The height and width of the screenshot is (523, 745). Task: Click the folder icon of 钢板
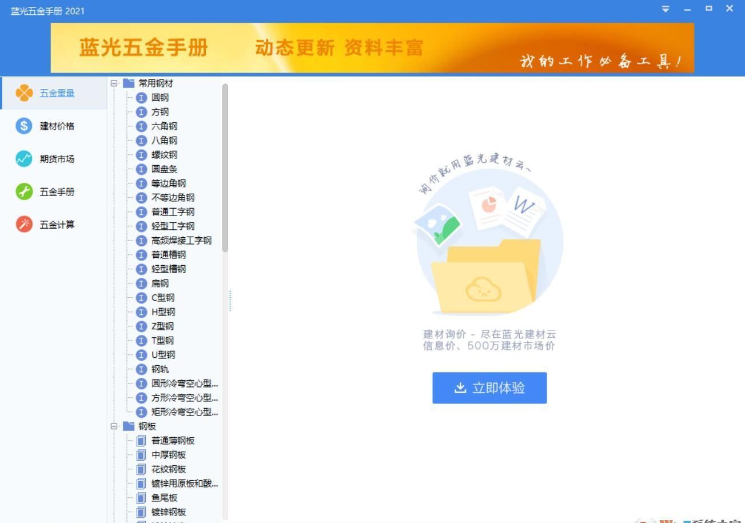[x=129, y=426]
